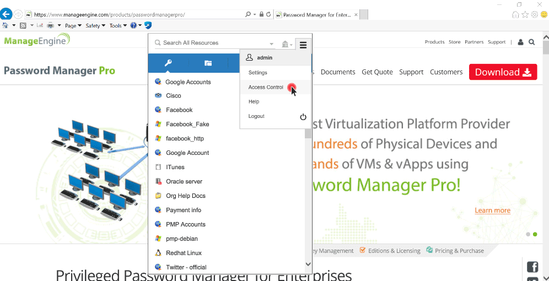Screen dimensions: 549x281
Task: Click the yellow smiley feedback icon
Action: [543, 14]
